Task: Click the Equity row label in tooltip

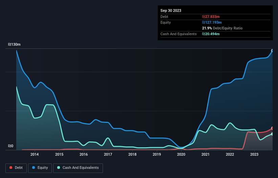Action: tap(166, 22)
